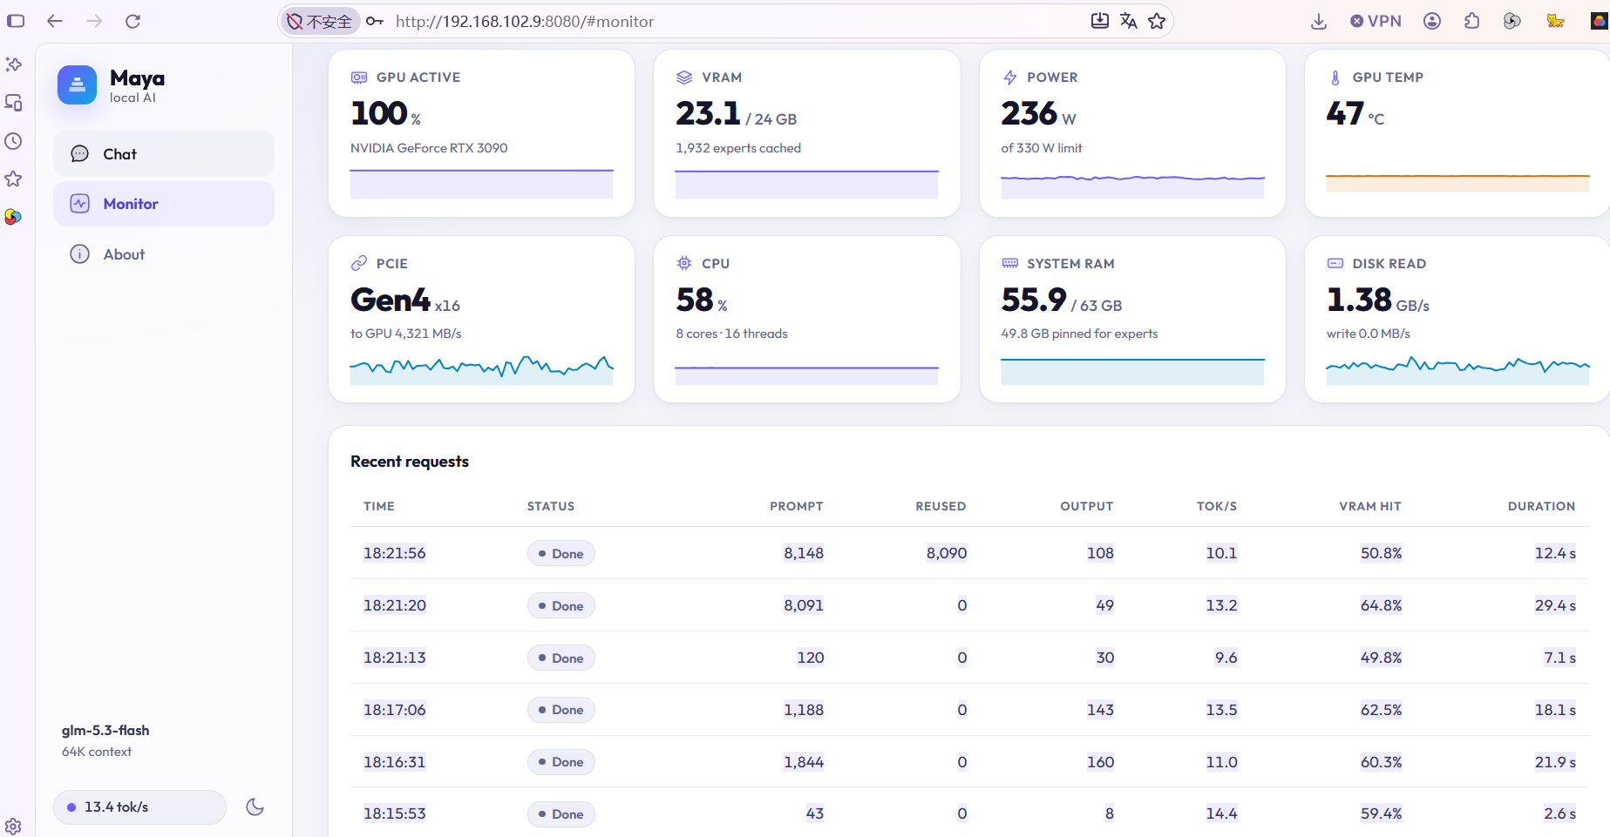
Task: Click the VRAM HIT column header
Action: click(x=1369, y=506)
